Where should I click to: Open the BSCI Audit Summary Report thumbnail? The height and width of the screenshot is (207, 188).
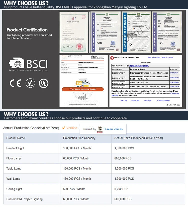click(x=83, y=81)
